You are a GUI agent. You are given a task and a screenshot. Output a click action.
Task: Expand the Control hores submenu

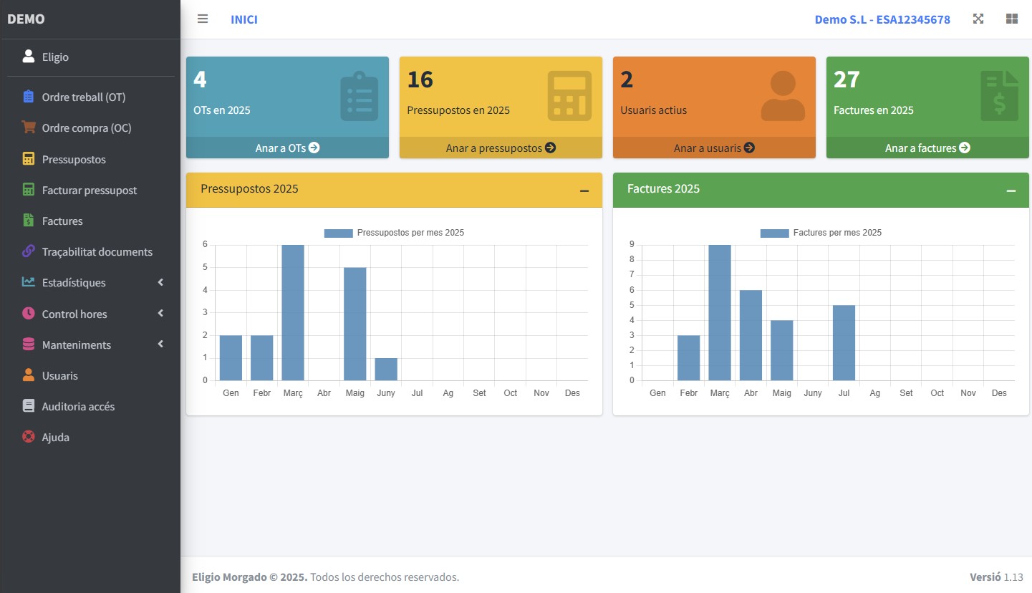pos(161,314)
